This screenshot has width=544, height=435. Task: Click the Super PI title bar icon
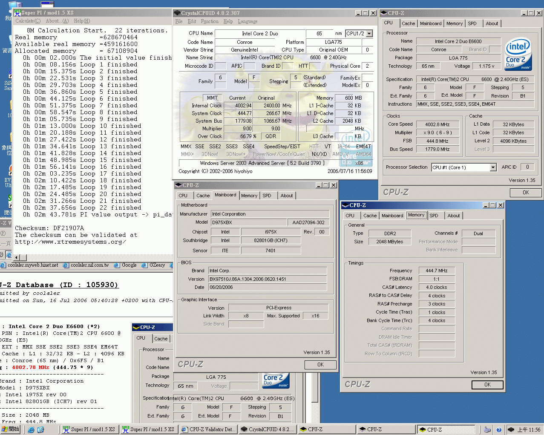pyautogui.click(x=17, y=13)
